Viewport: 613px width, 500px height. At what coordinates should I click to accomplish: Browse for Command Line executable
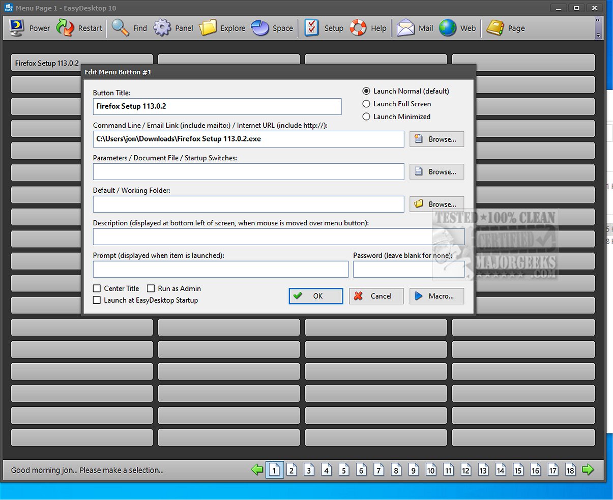tap(436, 139)
